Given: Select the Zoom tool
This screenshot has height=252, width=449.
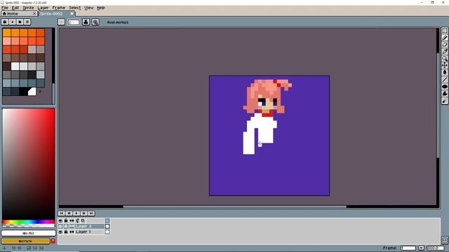Looking at the screenshot, I should point(445,58).
